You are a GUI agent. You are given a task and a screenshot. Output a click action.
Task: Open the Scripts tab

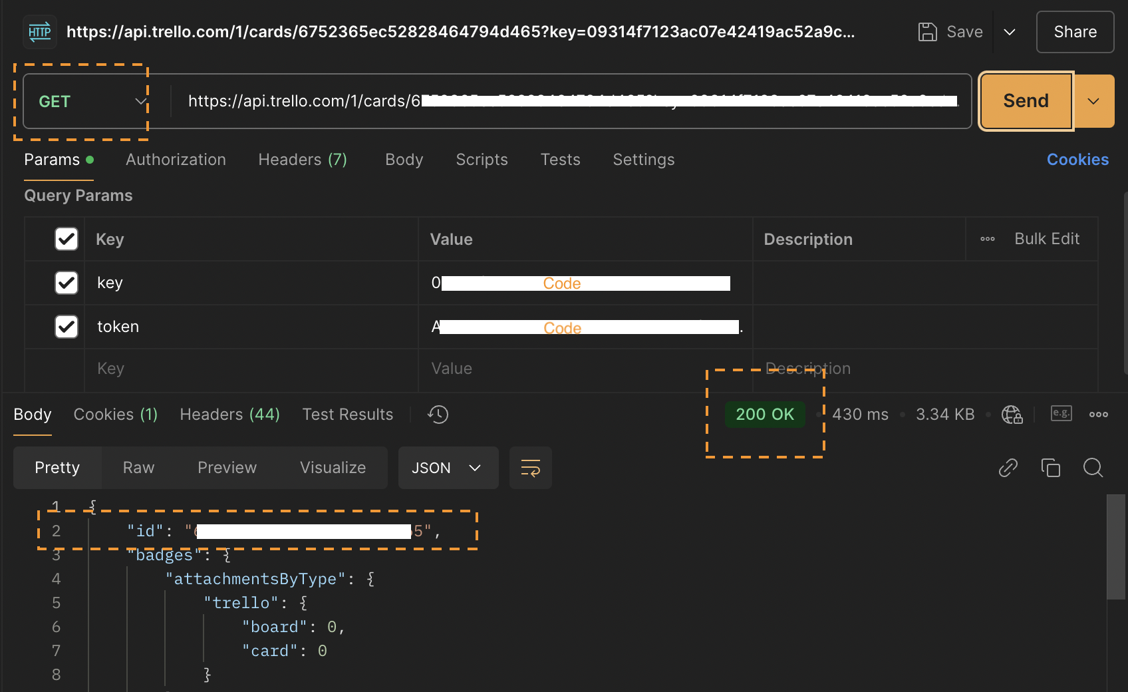click(482, 160)
